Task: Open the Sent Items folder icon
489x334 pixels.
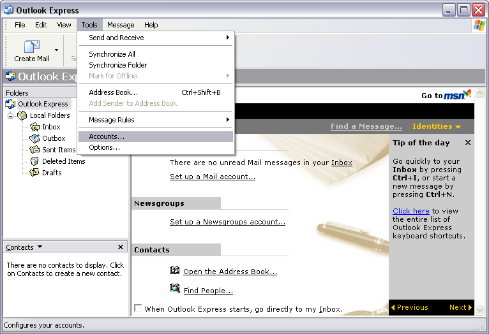Action: [34, 150]
